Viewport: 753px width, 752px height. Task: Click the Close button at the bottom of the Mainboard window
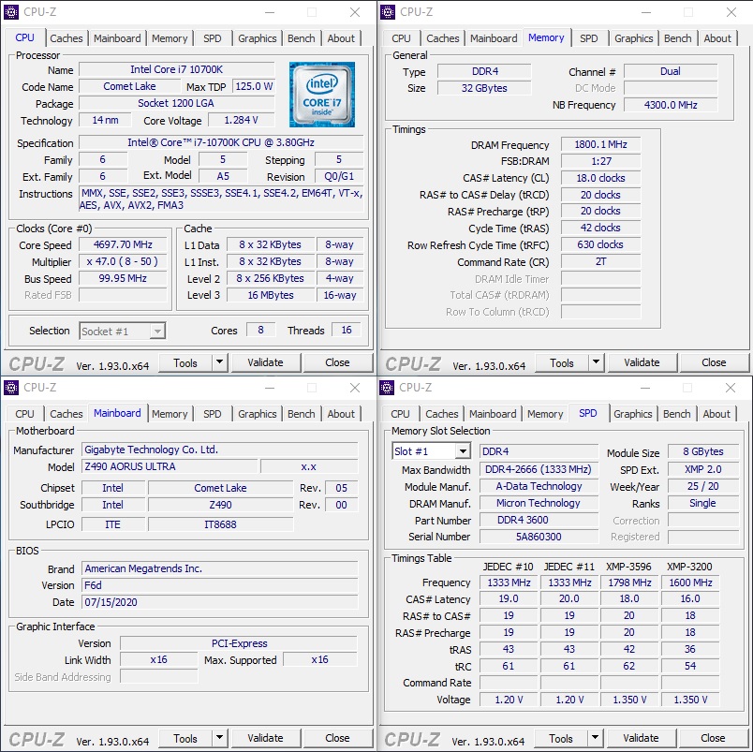(337, 738)
